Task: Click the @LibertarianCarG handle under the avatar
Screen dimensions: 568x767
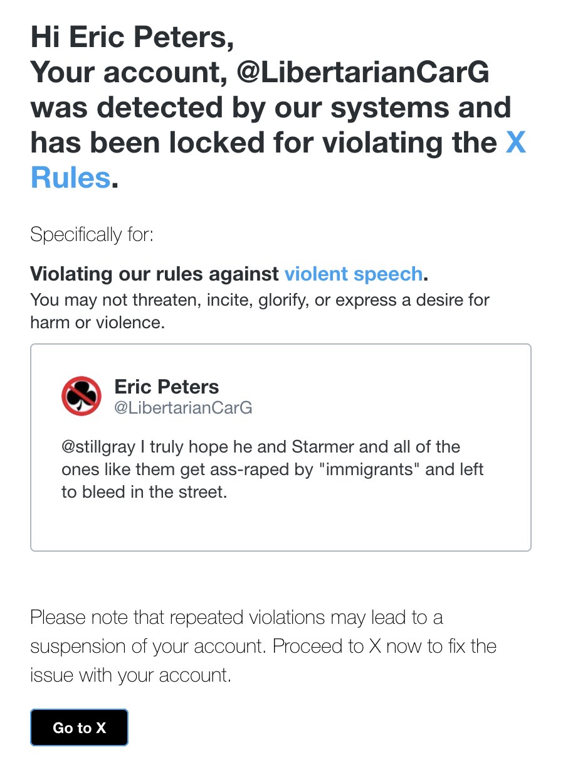Action: pyautogui.click(x=183, y=408)
